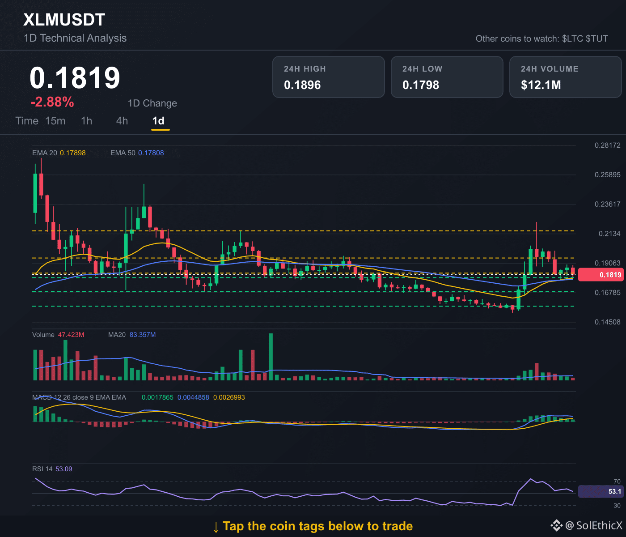Click the MACD 12 26 close 9 label
This screenshot has width=626, height=537.
pyautogui.click(x=79, y=397)
